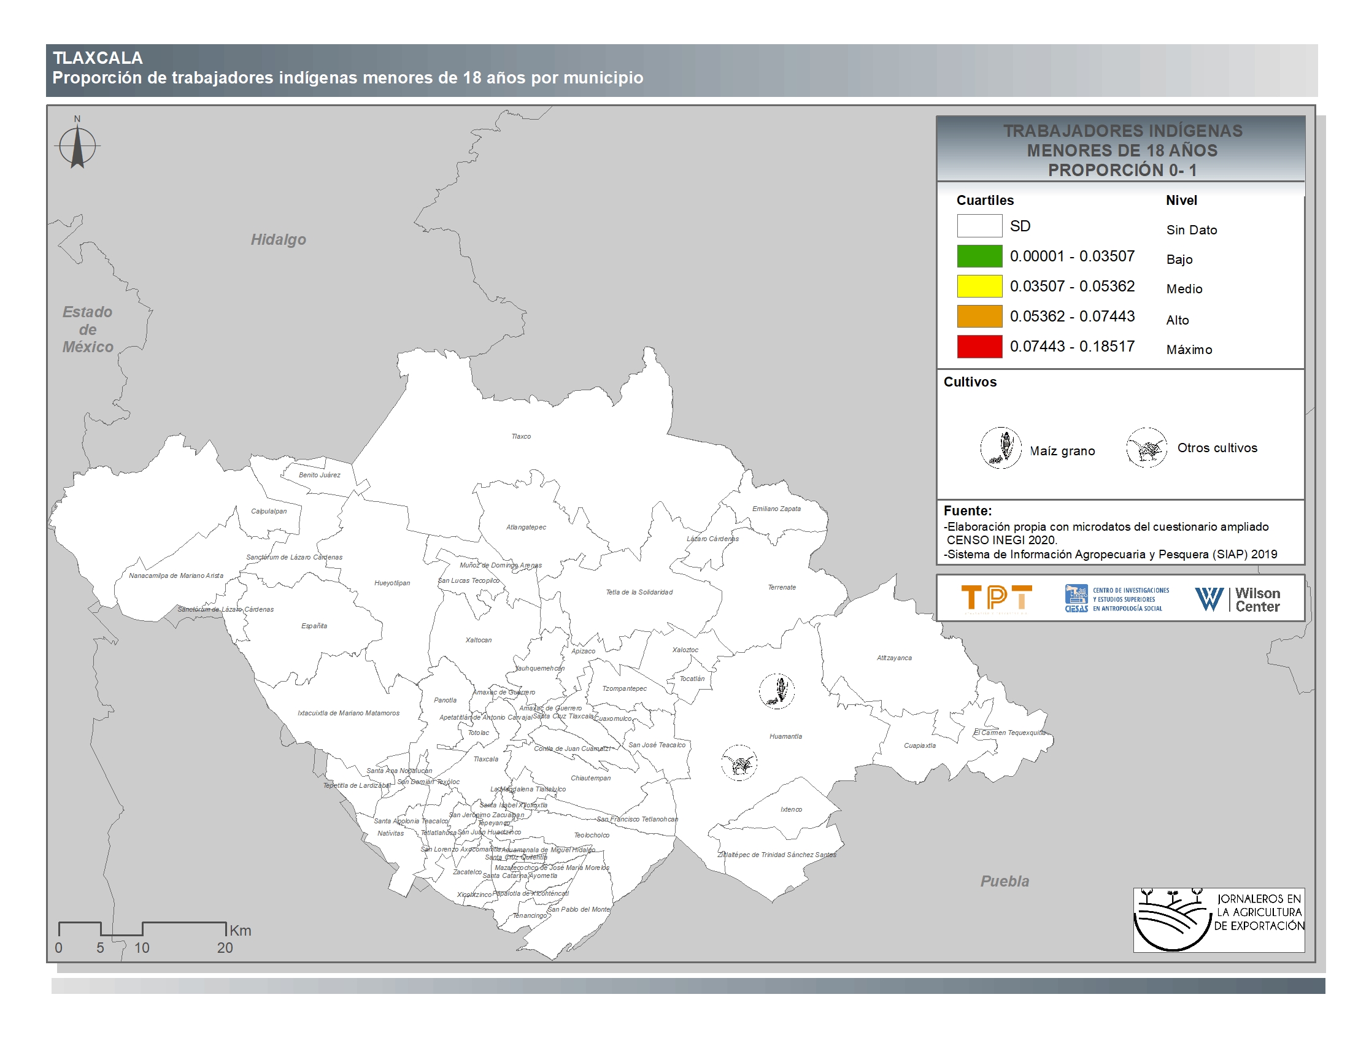Click the Otros cultivos legend icon
Image resolution: width=1350 pixels, height=1043 pixels.
pos(1146,448)
